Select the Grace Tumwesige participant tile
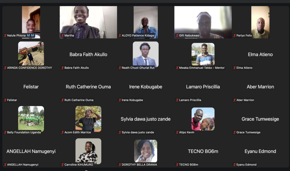Image resolution: width=290 pixels, height=171 pixels. [x=260, y=119]
